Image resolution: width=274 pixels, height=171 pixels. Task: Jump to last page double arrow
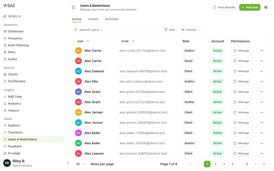(264, 164)
